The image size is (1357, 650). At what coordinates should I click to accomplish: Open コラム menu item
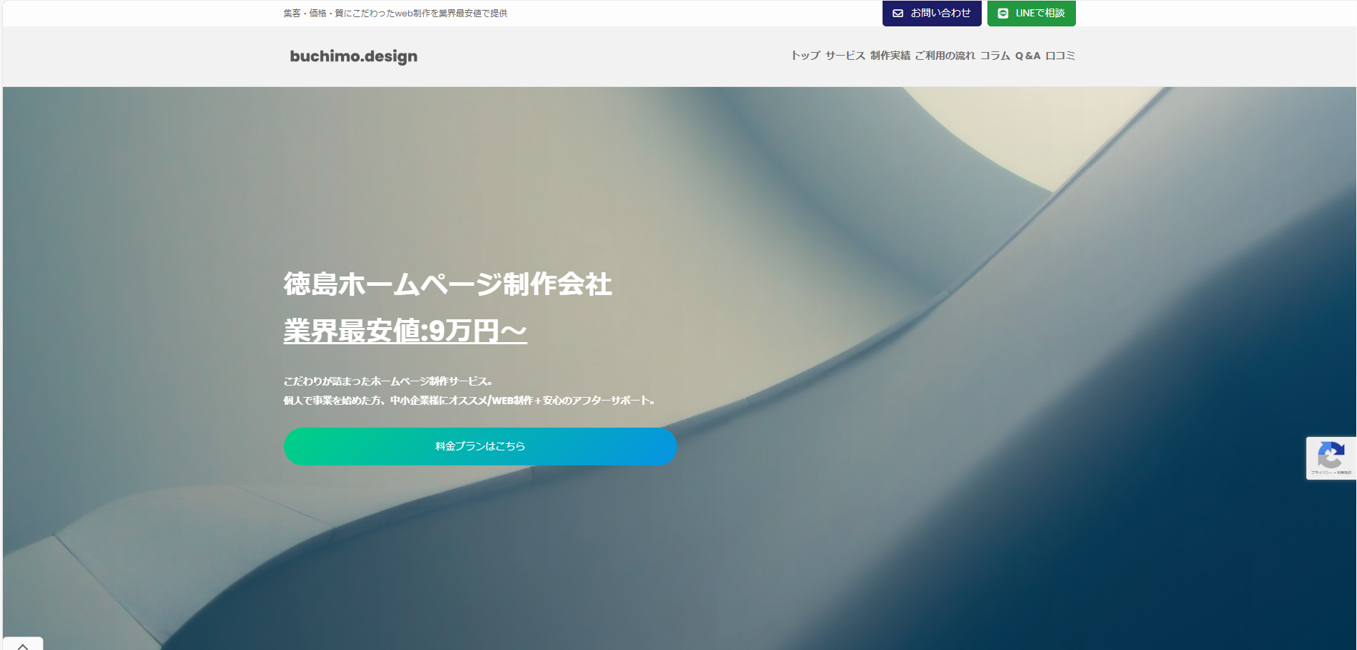pos(995,56)
